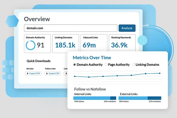Export CSV for Follow Links
177x118 pixels.
[52, 73]
